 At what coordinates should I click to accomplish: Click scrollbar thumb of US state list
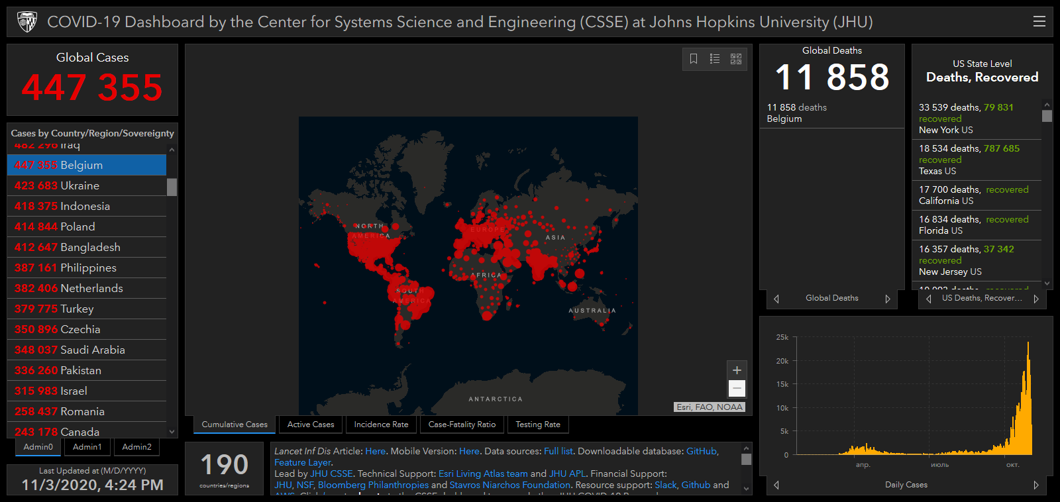click(x=1047, y=116)
